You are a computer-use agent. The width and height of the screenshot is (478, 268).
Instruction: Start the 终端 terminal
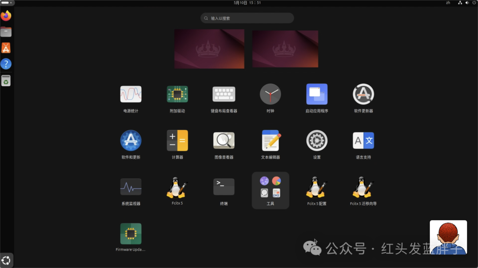(224, 186)
